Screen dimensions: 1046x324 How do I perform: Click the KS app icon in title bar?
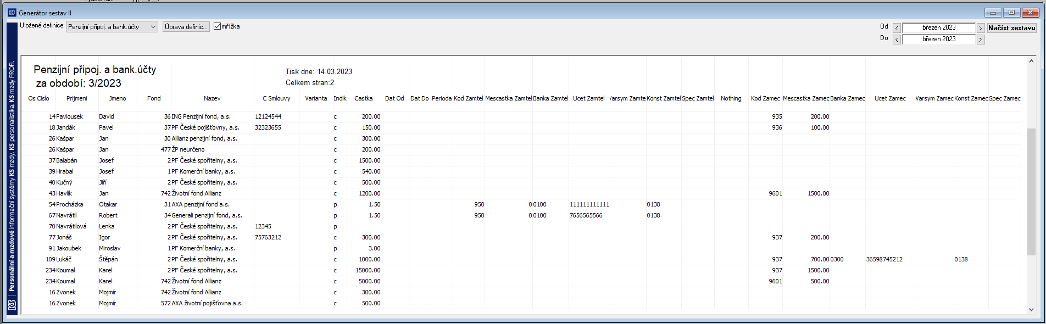point(12,13)
